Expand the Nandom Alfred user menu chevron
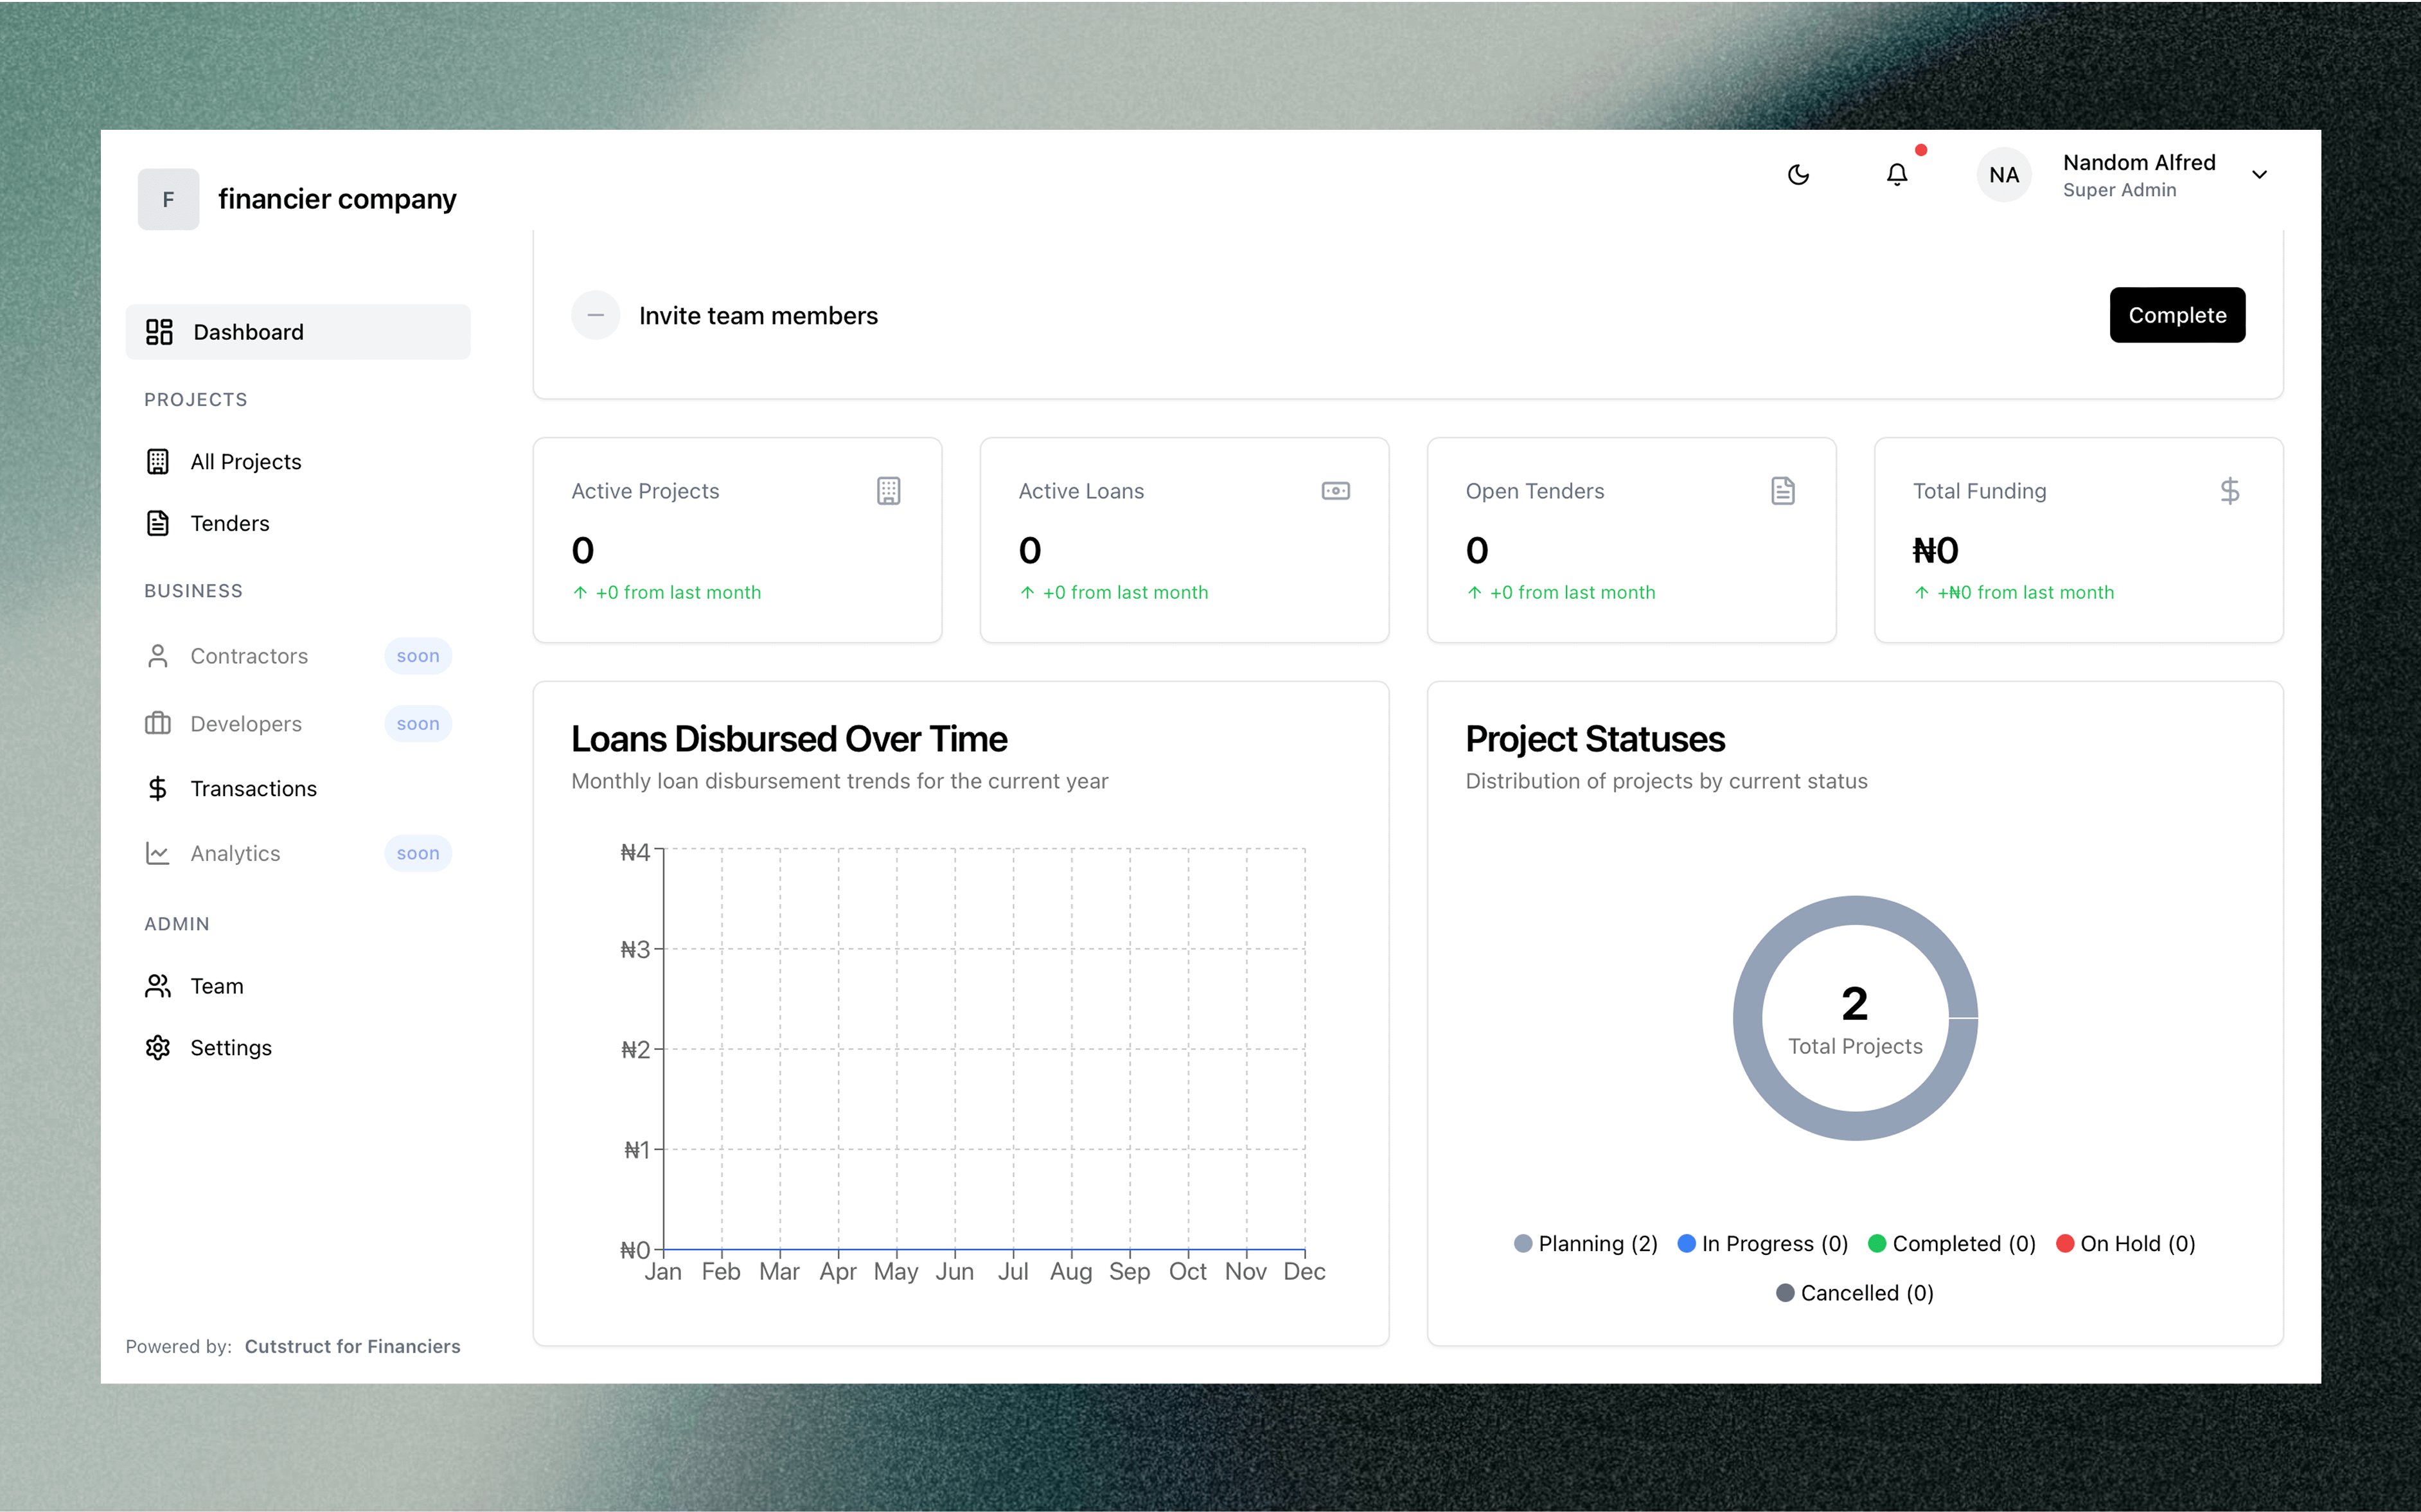Viewport: 2421px width, 1512px height. click(2258, 175)
